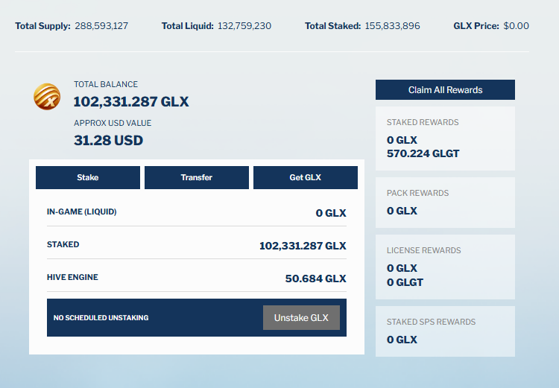Click the 31.28 USD approximate value

[x=108, y=140]
